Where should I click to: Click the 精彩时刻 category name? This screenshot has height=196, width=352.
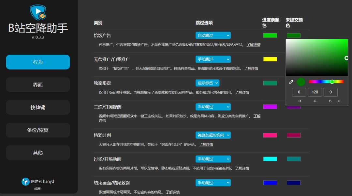[102, 135]
